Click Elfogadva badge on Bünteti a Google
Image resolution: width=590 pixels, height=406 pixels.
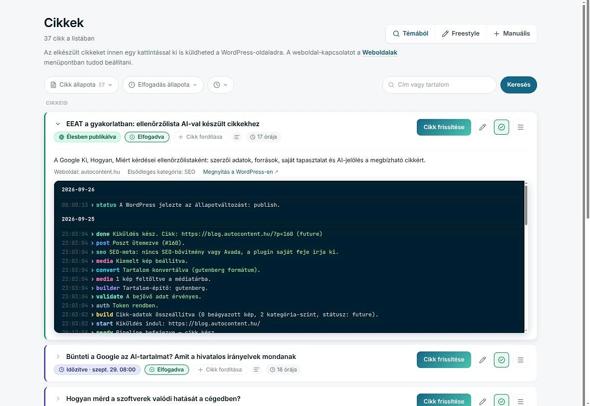(x=167, y=369)
